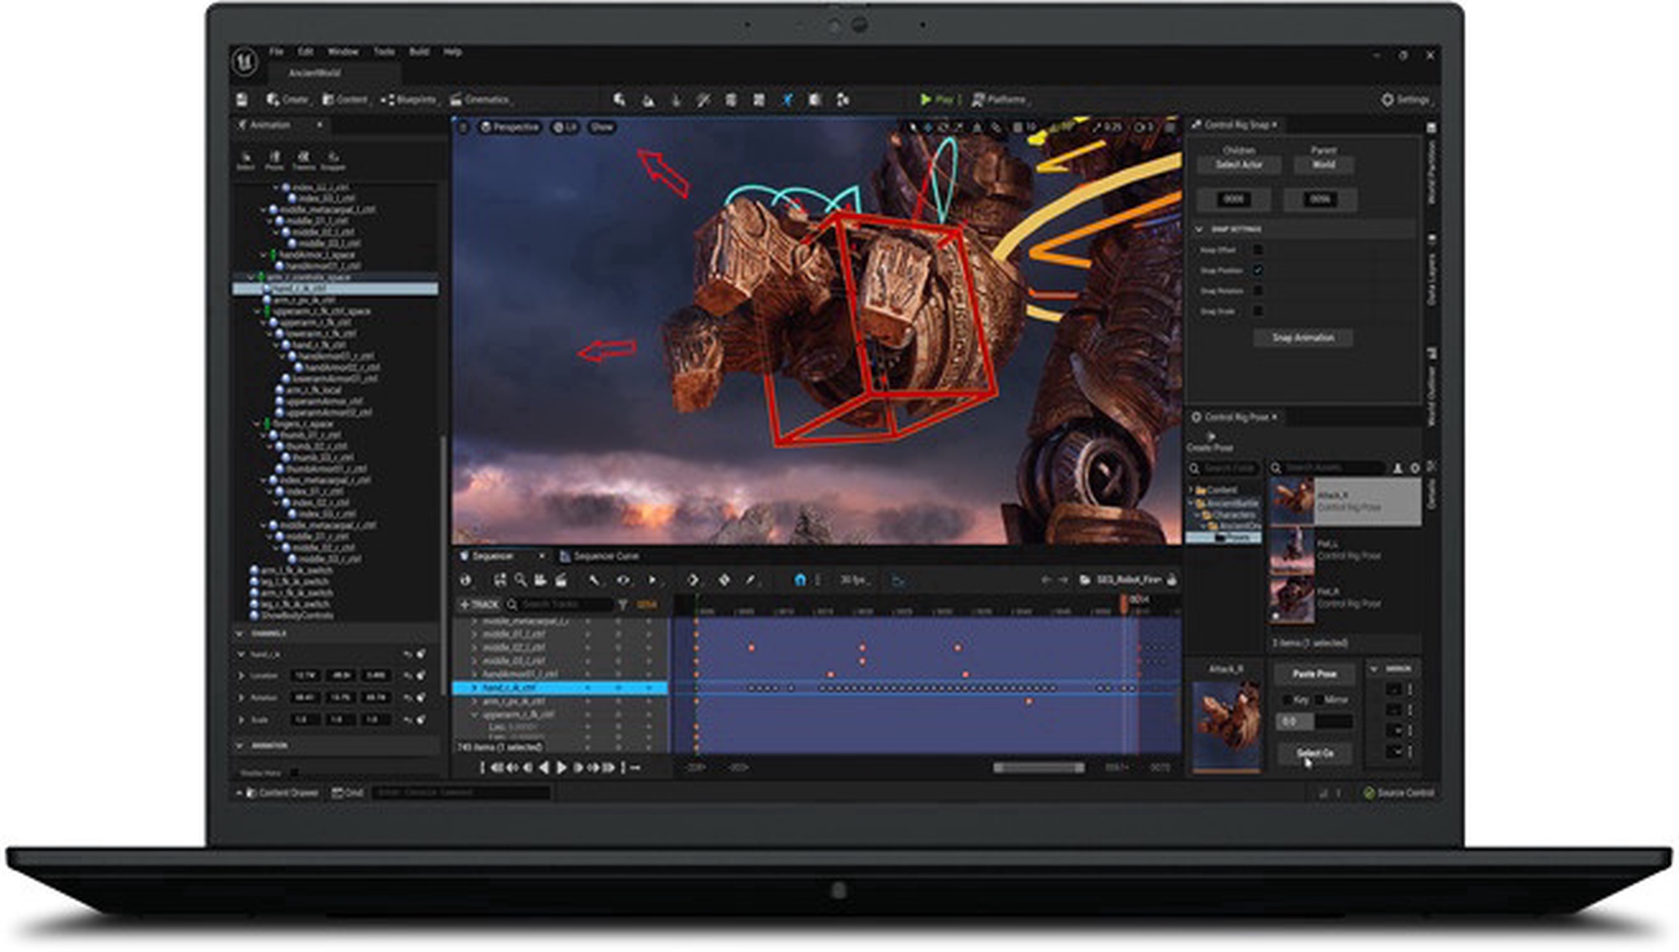
Task: Click the Paste Pose button
Action: pyautogui.click(x=1314, y=674)
